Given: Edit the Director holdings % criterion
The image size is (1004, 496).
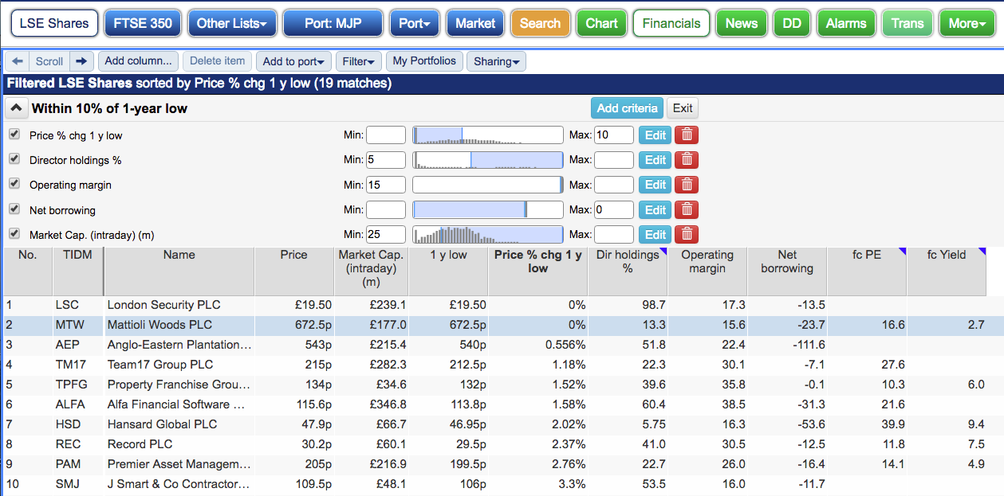Looking at the screenshot, I should coord(655,160).
